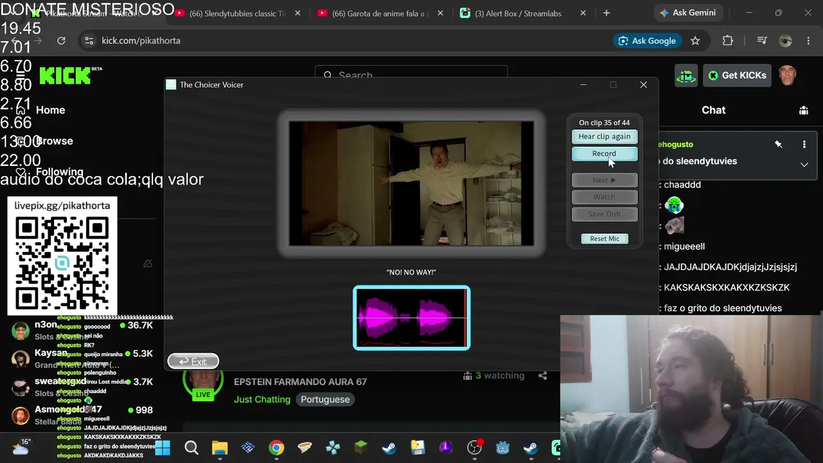823x463 pixels.
Task: Open pinned message three-dot options
Action: point(804,145)
